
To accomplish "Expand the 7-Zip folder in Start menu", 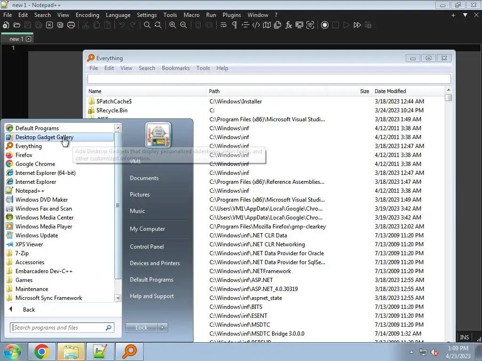I will (x=59, y=253).
